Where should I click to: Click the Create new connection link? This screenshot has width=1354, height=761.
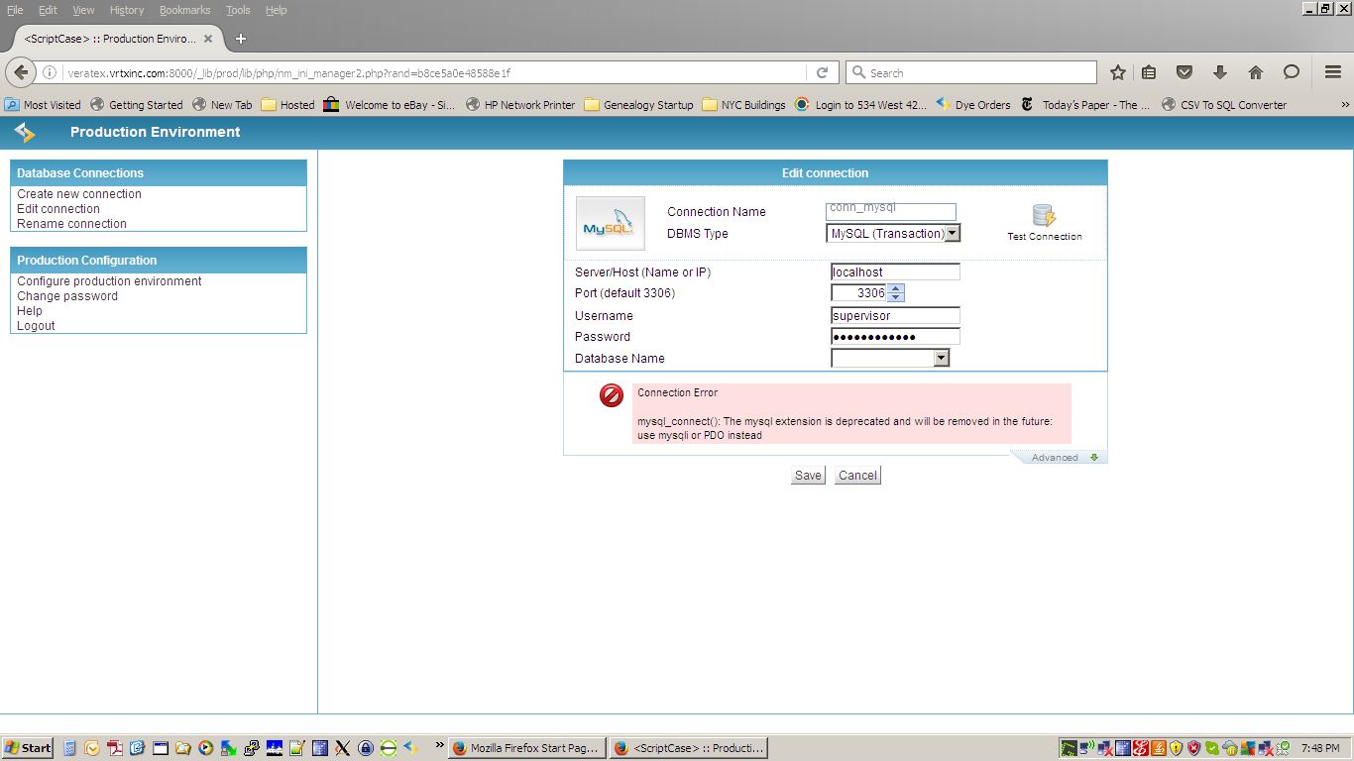(79, 194)
